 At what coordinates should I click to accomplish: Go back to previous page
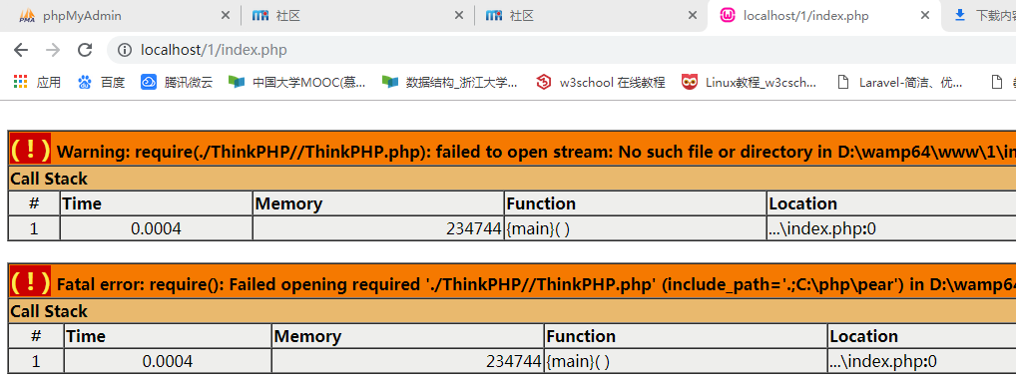coord(21,50)
